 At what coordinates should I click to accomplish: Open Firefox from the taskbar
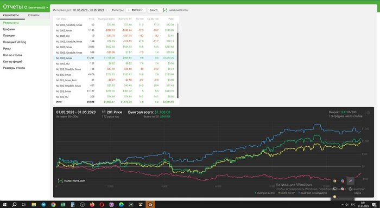coord(92,205)
